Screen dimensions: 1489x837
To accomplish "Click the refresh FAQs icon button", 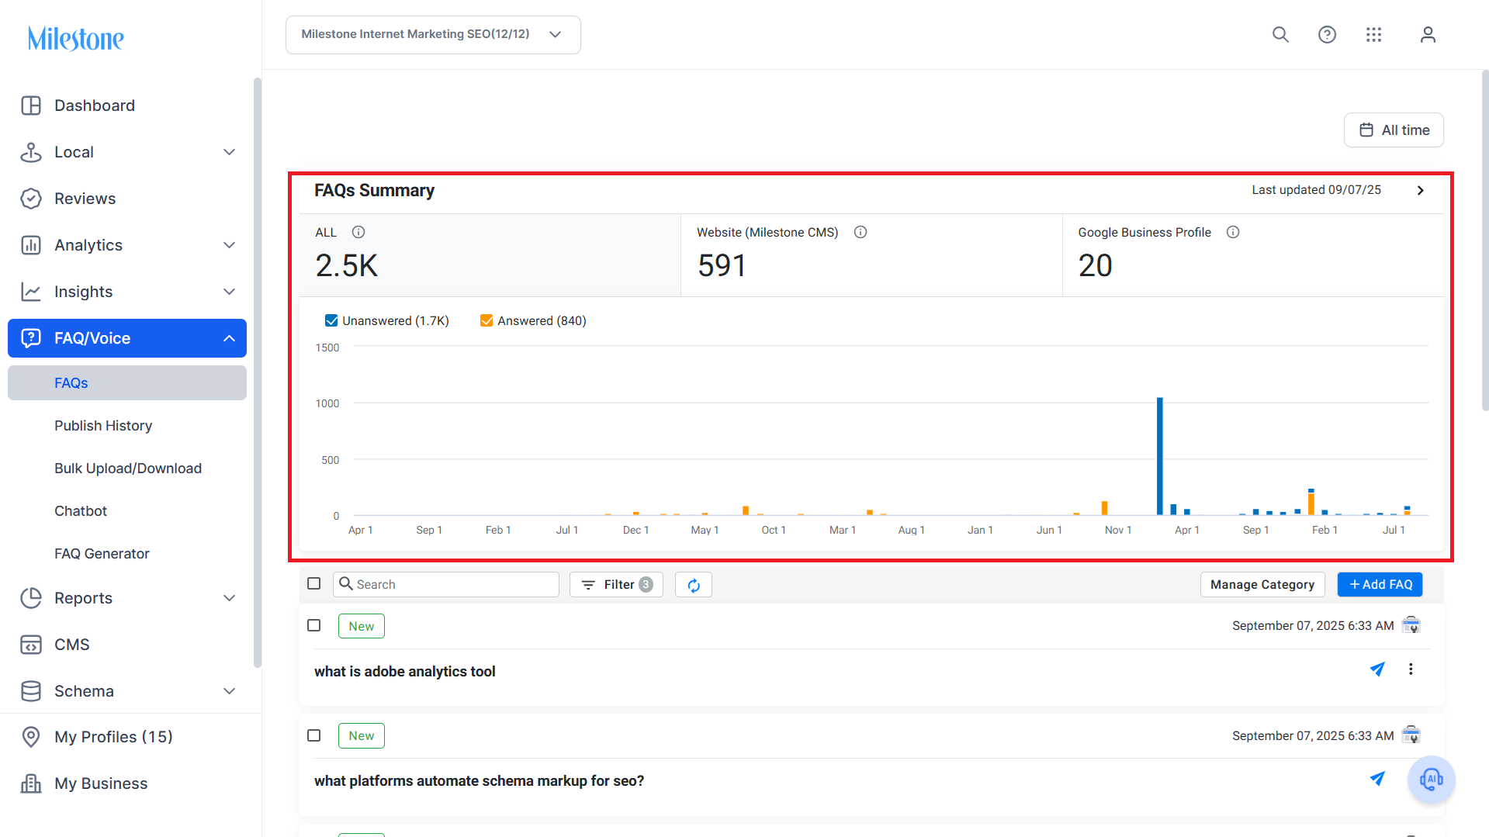I will click(x=694, y=585).
